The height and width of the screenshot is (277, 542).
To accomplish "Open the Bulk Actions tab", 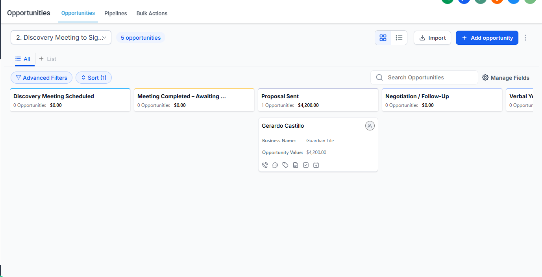I will (152, 13).
